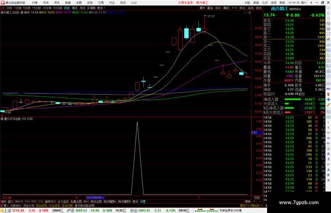Screen dimensions: 331x213
Task: Click the 复权 button
Action: pos(202,8)
